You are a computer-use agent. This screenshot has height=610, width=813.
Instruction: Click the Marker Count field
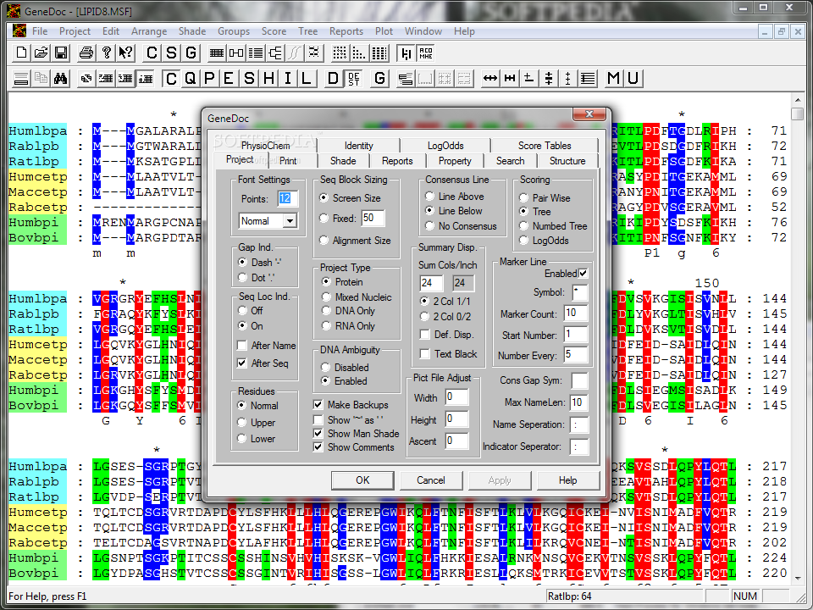(576, 313)
